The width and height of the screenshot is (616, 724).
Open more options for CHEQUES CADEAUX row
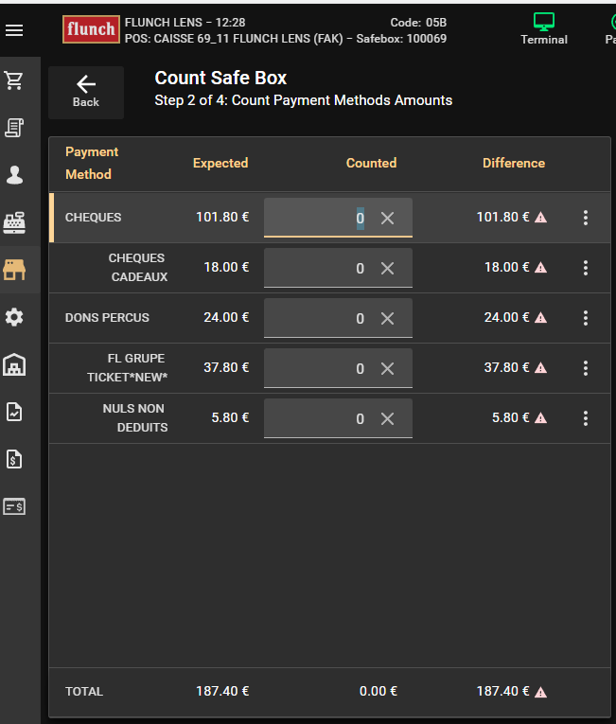586,268
